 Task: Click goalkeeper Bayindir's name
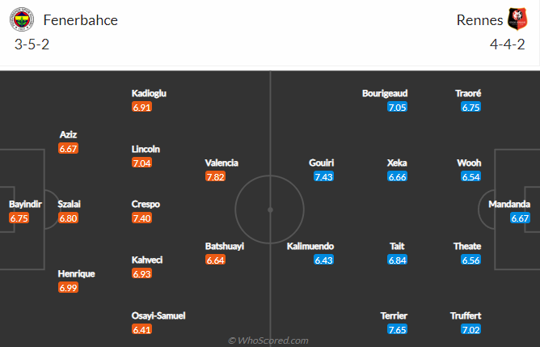click(x=24, y=204)
